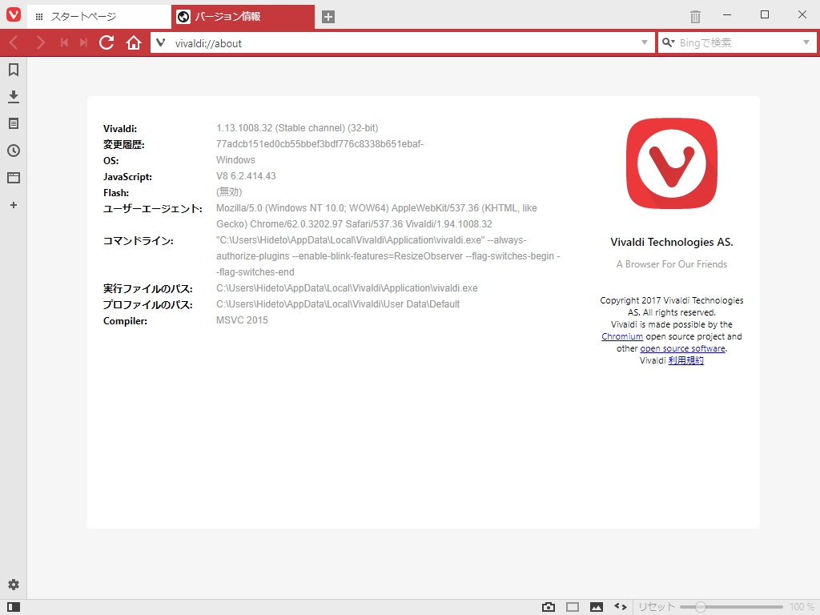Open the History panel

13,151
